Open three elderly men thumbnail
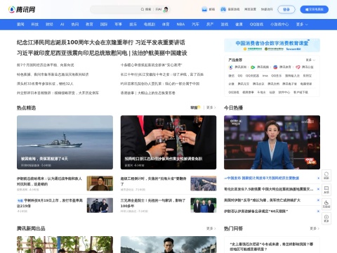Viewport: 337px width, 253px height. click(204, 205)
